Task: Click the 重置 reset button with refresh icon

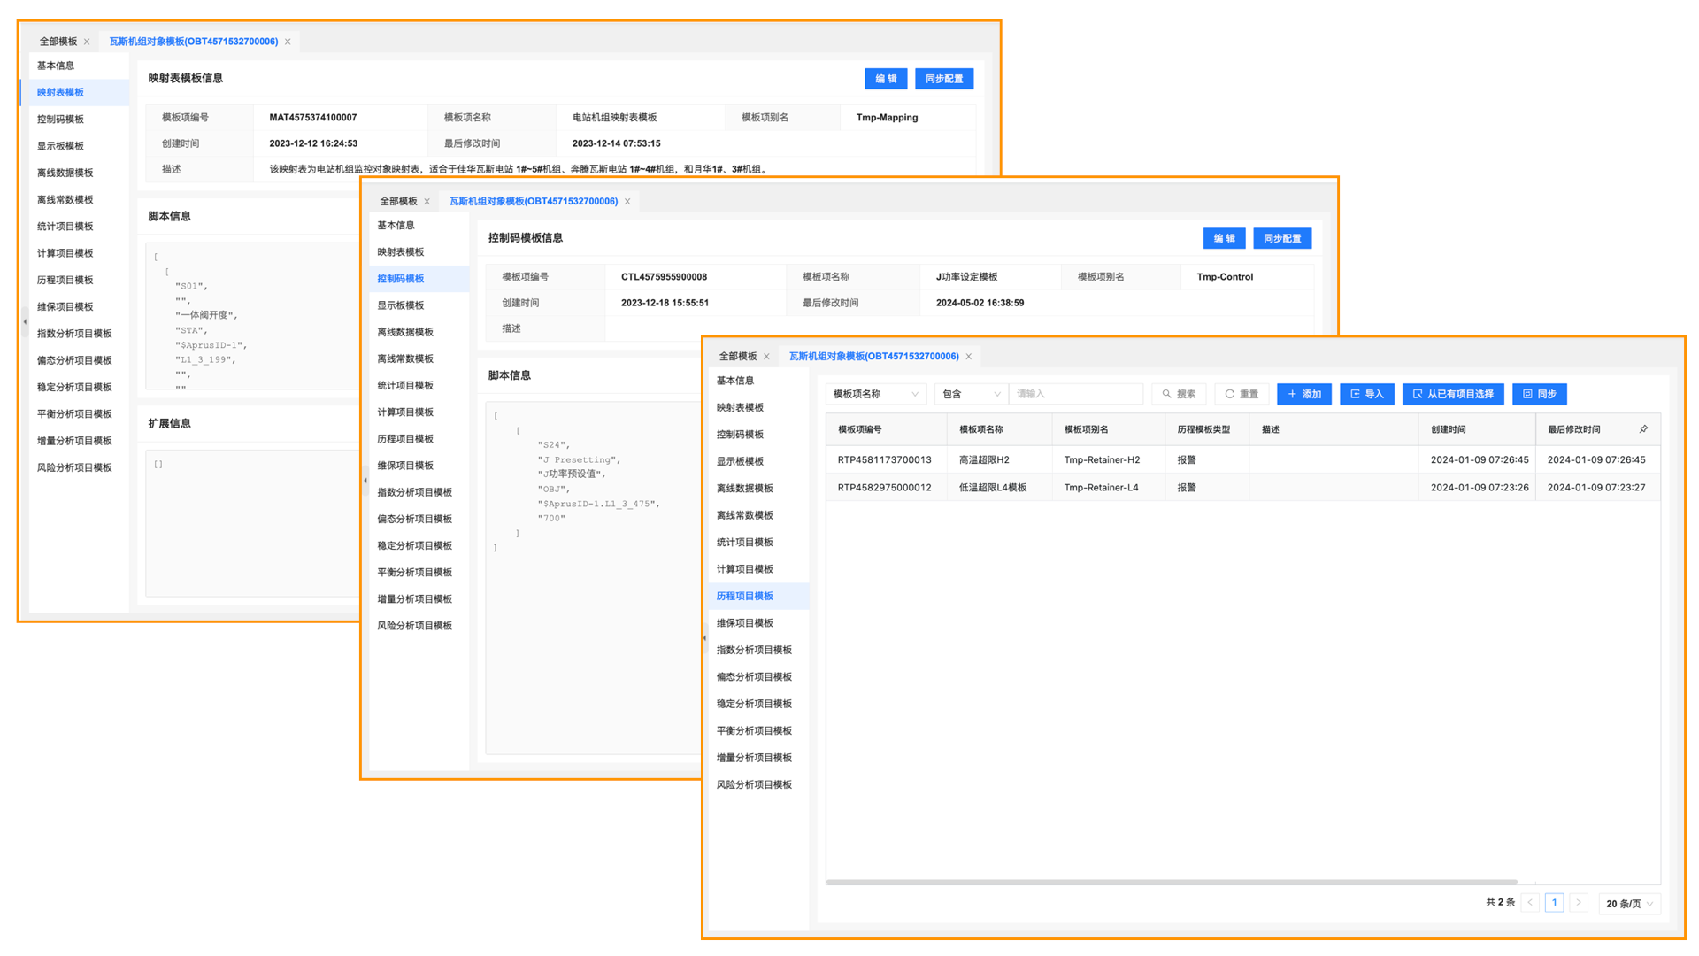Action: pyautogui.click(x=1242, y=394)
